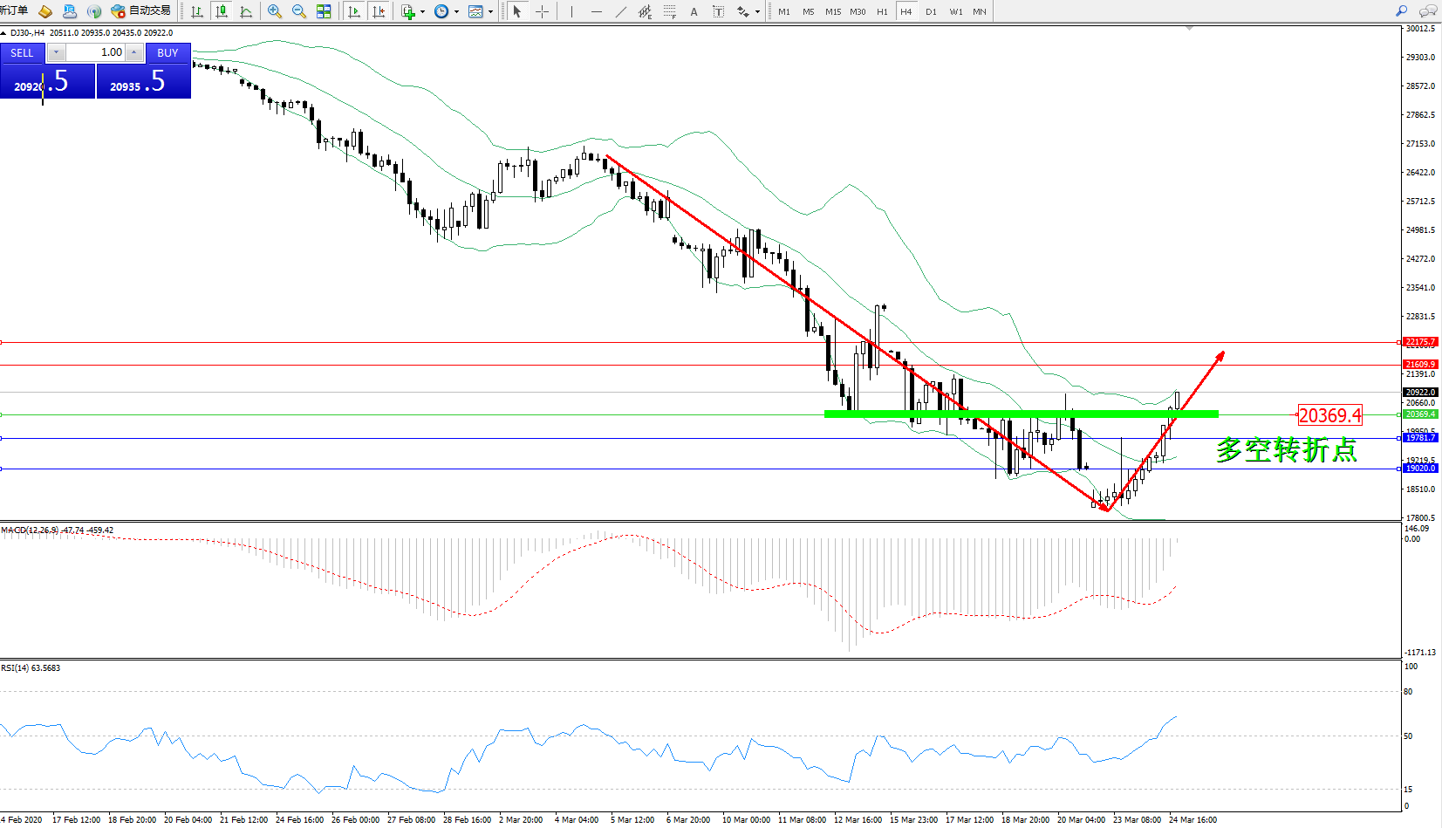Select the crosshair tool

coord(542,11)
